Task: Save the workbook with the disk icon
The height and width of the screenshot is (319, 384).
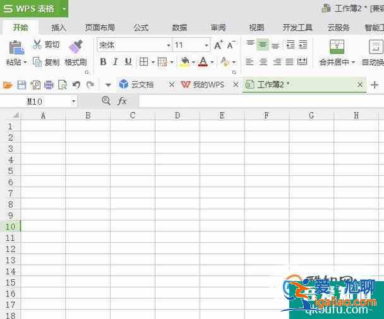Action: (21, 85)
